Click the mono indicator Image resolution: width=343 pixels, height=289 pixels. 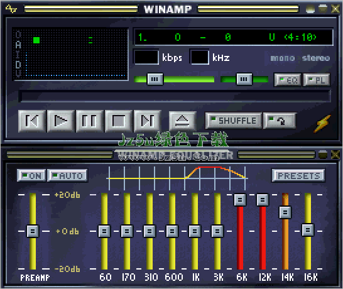pyautogui.click(x=283, y=58)
